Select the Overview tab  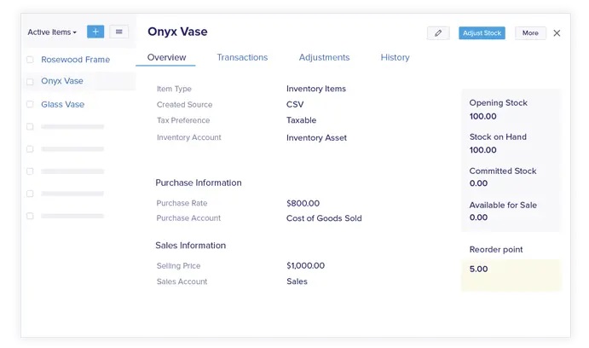tap(166, 57)
